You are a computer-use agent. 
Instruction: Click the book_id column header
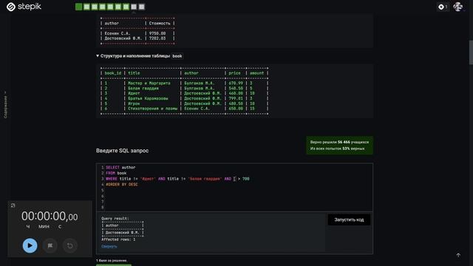click(113, 73)
